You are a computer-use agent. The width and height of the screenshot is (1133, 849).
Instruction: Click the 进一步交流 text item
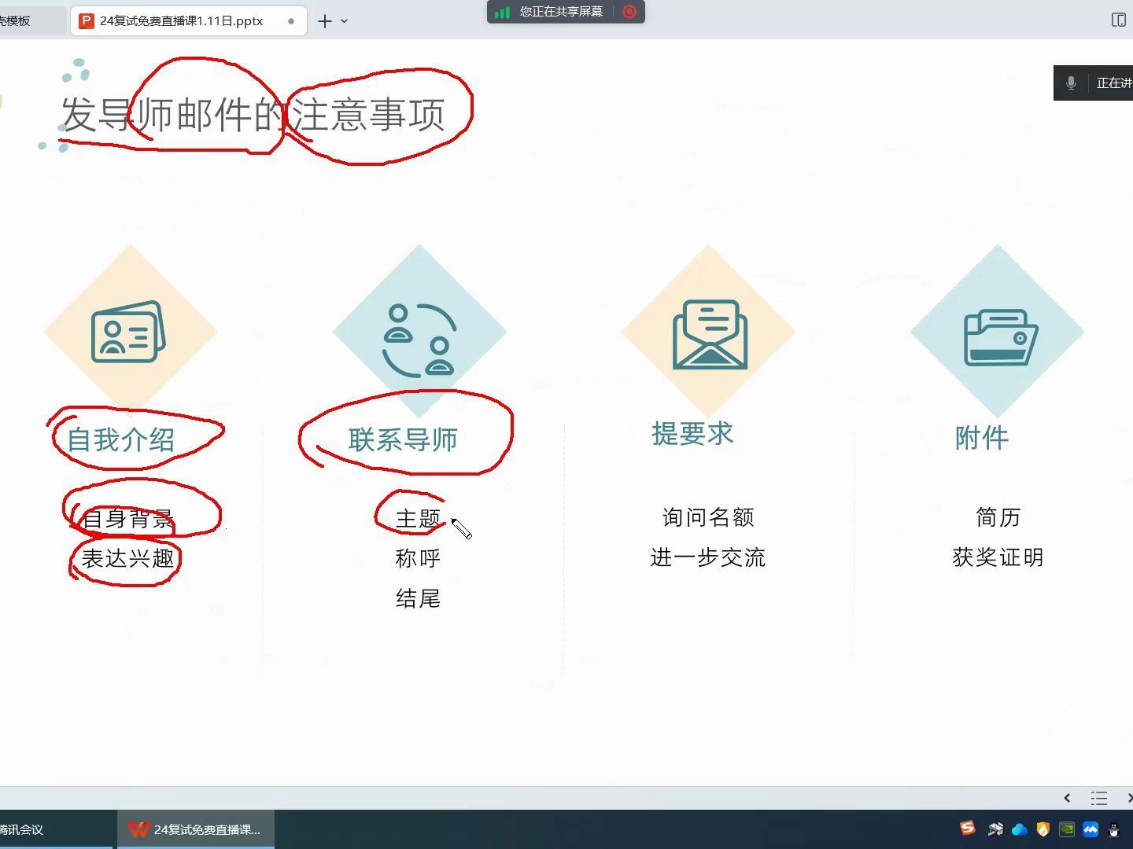(x=708, y=557)
